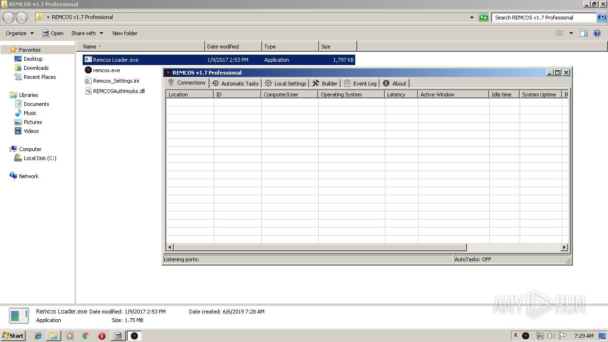The width and height of the screenshot is (608, 342).
Task: Open the Start menu
Action: click(13, 336)
